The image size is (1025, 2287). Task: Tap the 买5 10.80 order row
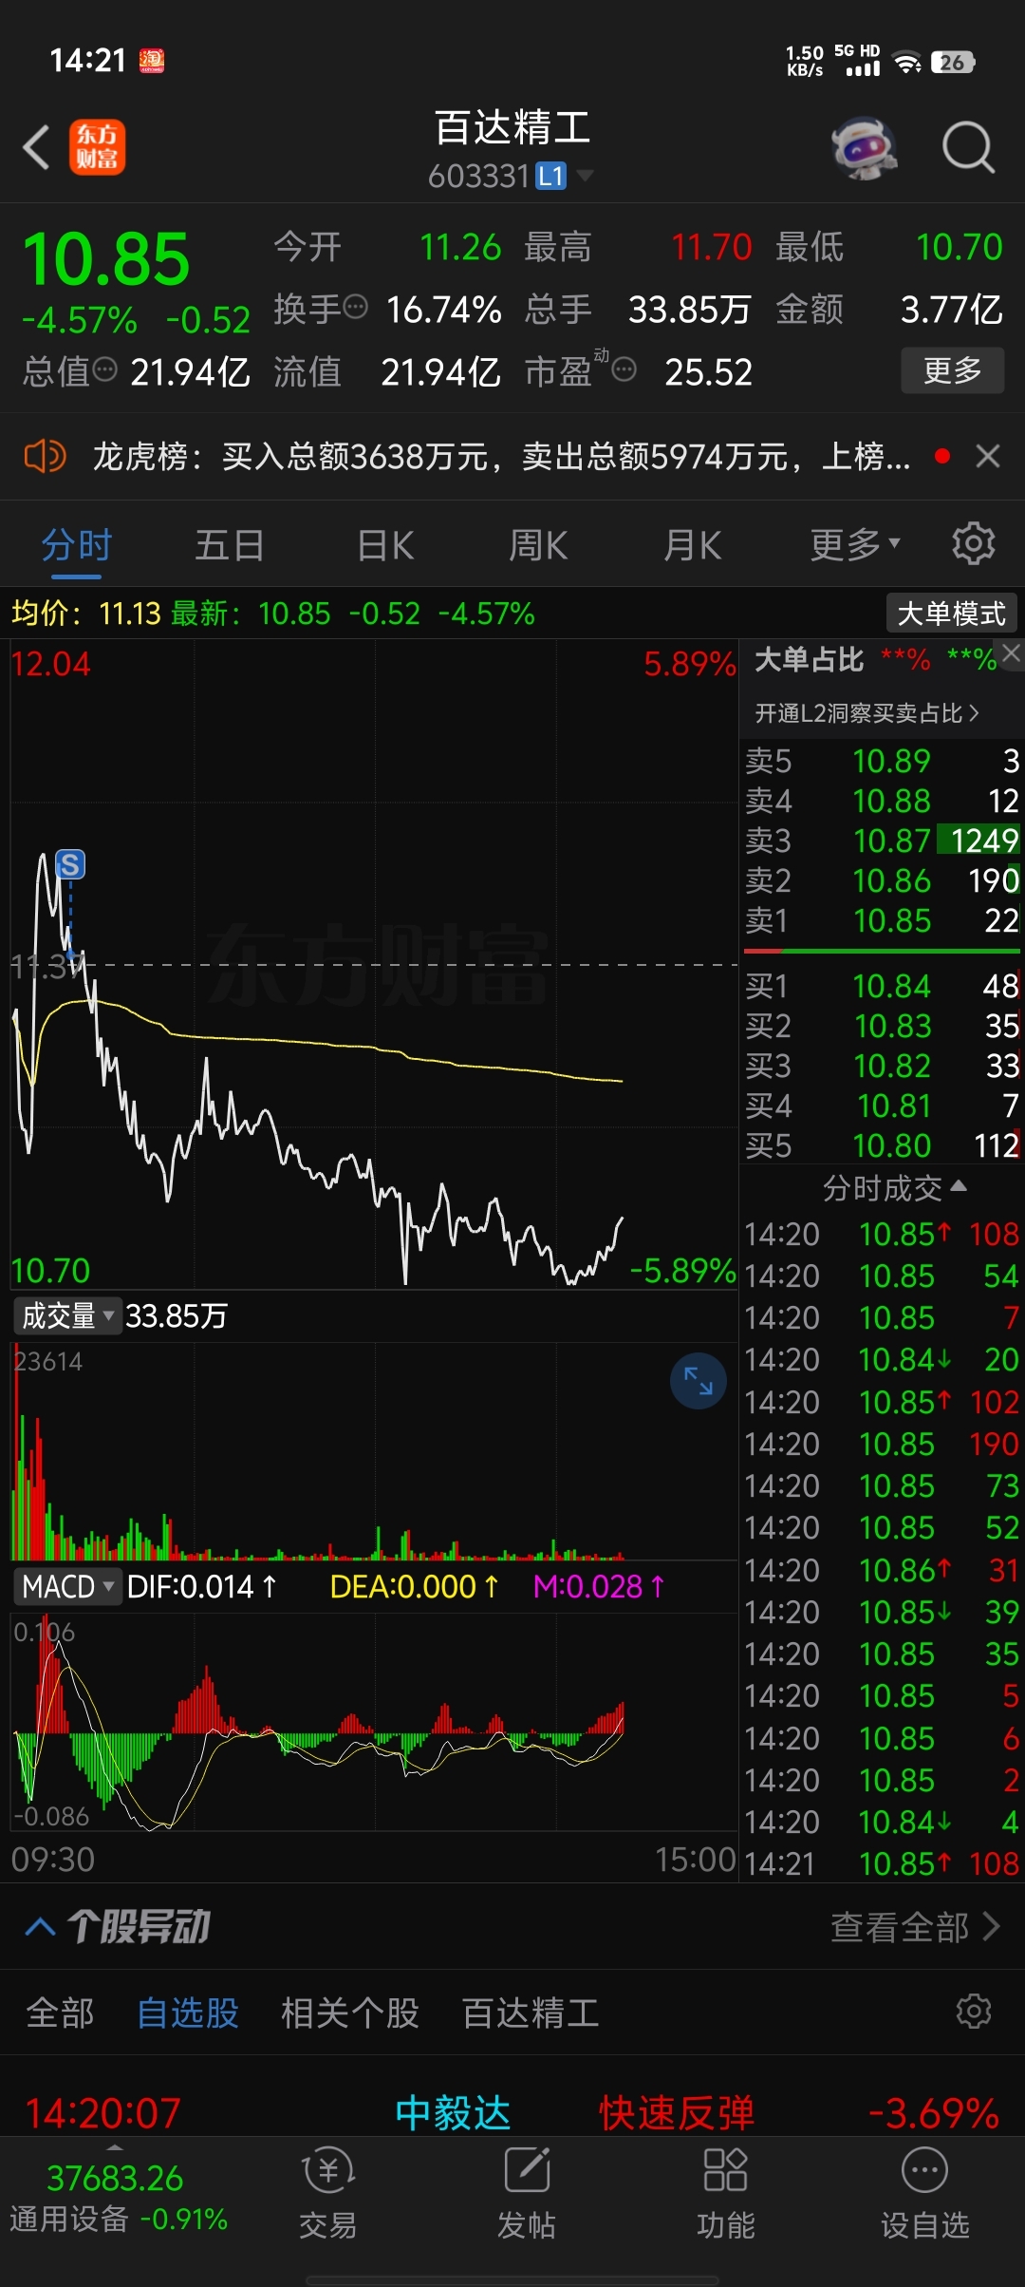[x=882, y=1145]
